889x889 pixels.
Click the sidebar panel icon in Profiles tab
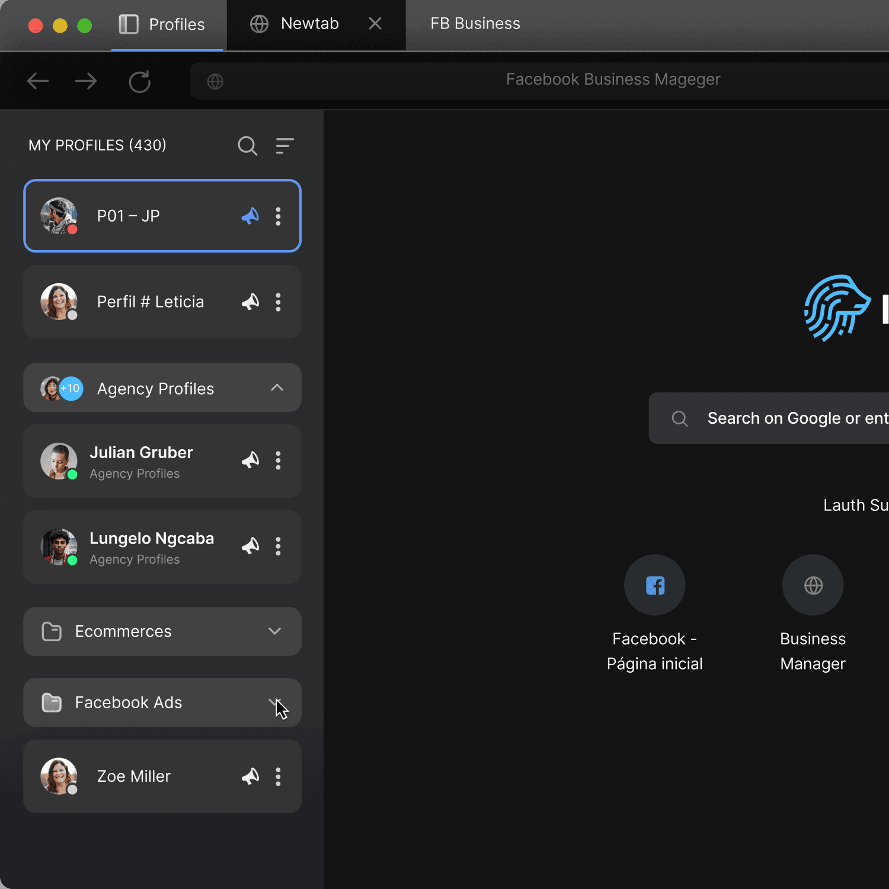point(129,24)
